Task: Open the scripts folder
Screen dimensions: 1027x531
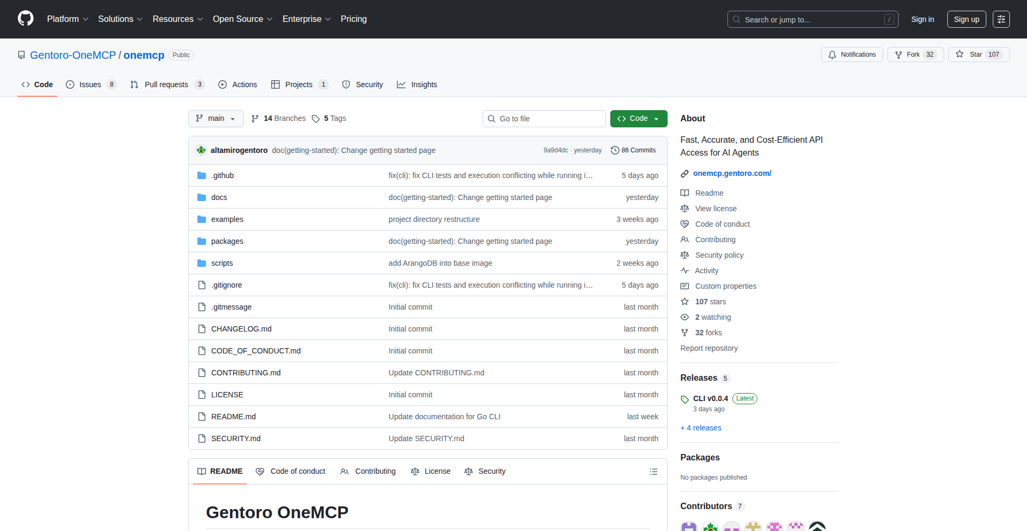Action: pos(222,263)
